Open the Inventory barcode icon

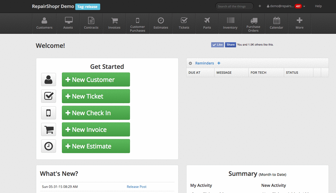coord(230,20)
